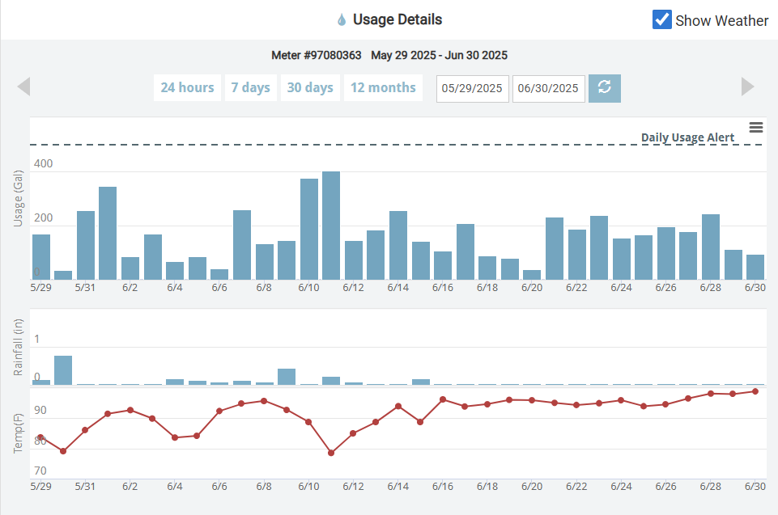778x515 pixels.
Task: Choose the 30 days range
Action: click(310, 88)
